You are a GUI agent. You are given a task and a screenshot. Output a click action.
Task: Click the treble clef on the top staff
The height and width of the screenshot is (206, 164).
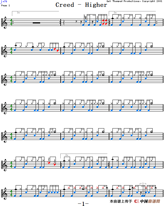point(5,23)
